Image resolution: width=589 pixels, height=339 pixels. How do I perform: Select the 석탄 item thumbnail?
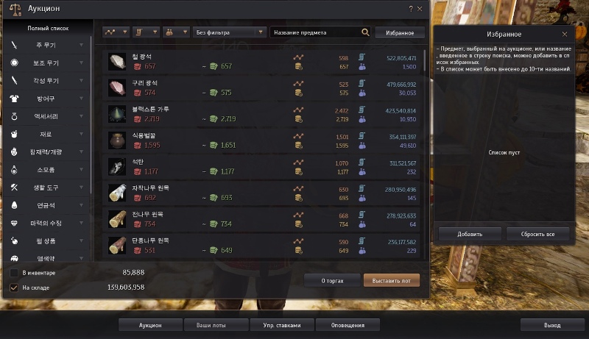pyautogui.click(x=117, y=167)
